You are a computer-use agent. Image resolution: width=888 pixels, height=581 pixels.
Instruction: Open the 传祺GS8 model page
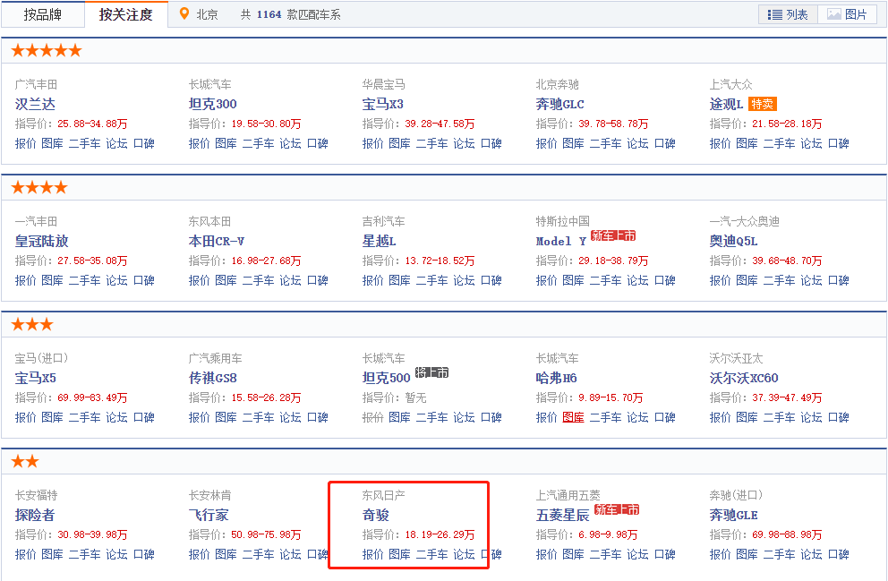coord(212,379)
